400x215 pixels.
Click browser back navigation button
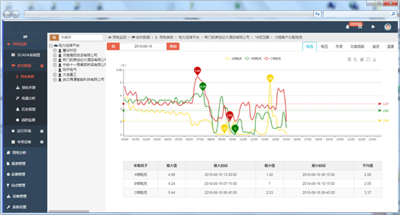point(7,14)
